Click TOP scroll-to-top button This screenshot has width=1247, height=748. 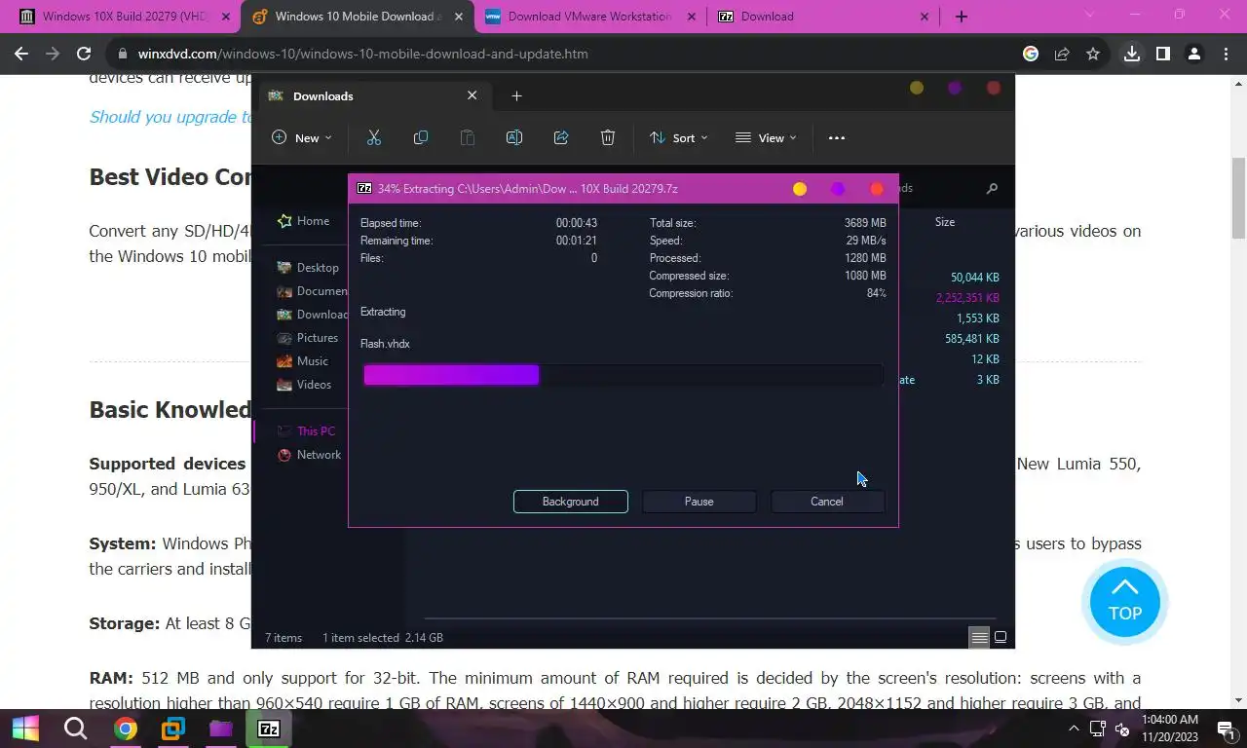(1125, 601)
